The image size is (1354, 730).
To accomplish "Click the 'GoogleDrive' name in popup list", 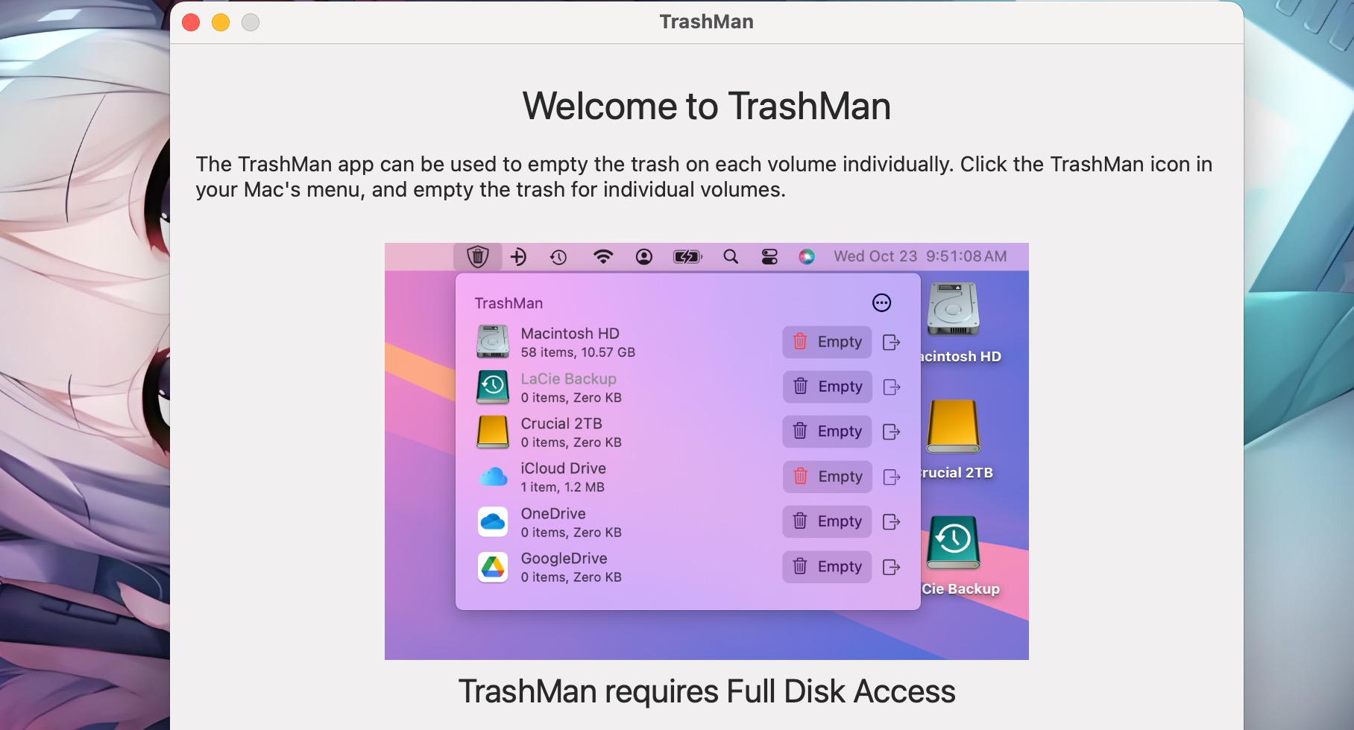I will [x=564, y=559].
